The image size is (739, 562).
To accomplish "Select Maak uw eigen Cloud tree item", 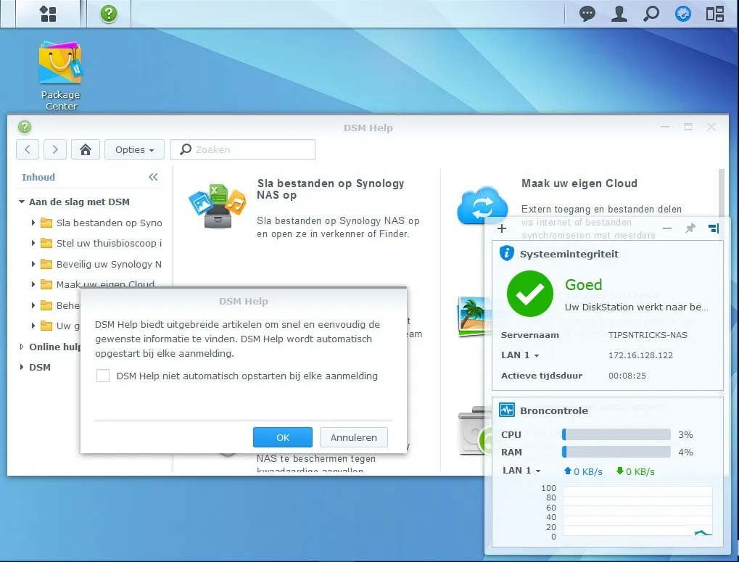I will pyautogui.click(x=105, y=284).
